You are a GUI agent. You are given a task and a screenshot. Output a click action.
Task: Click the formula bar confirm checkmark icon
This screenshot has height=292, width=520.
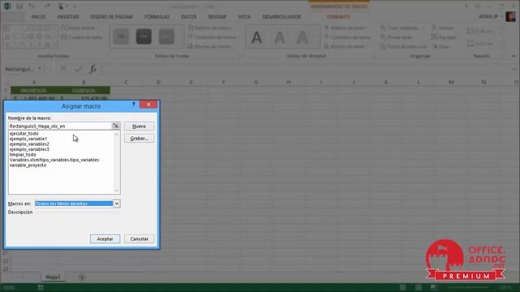(x=78, y=69)
